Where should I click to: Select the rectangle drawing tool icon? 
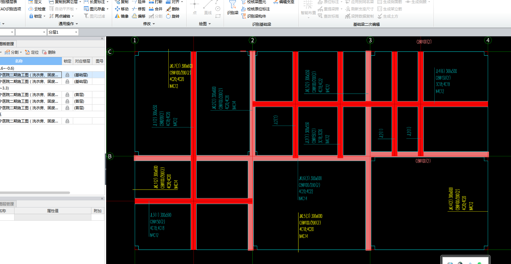click(218, 16)
